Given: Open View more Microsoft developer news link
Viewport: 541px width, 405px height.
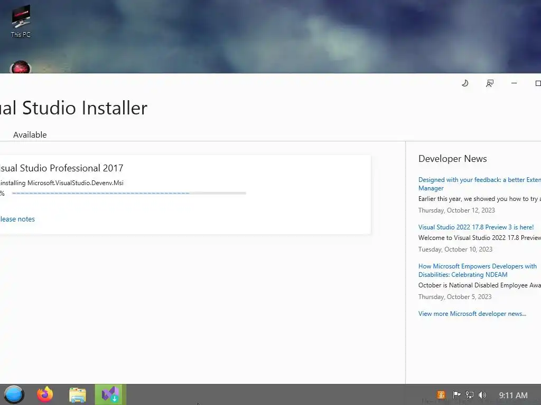Looking at the screenshot, I should pyautogui.click(x=472, y=314).
